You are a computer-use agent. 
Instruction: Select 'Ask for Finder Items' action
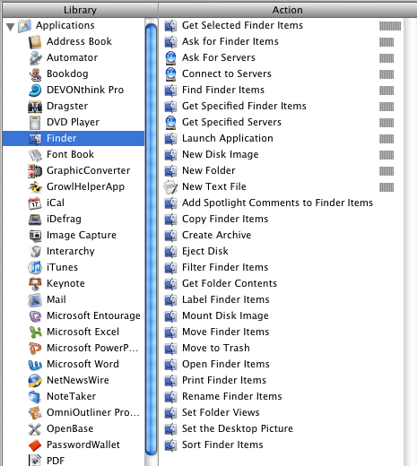(230, 41)
